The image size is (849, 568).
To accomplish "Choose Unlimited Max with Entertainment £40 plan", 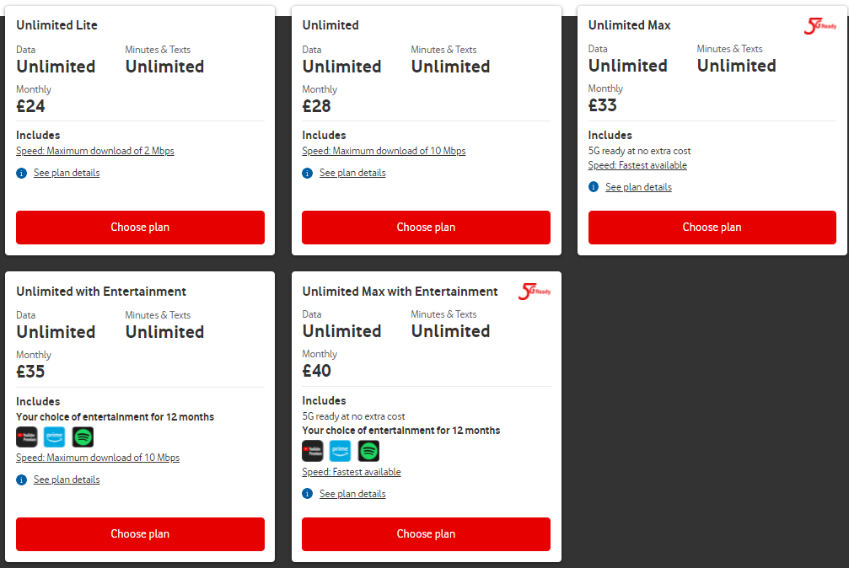I will click(426, 534).
